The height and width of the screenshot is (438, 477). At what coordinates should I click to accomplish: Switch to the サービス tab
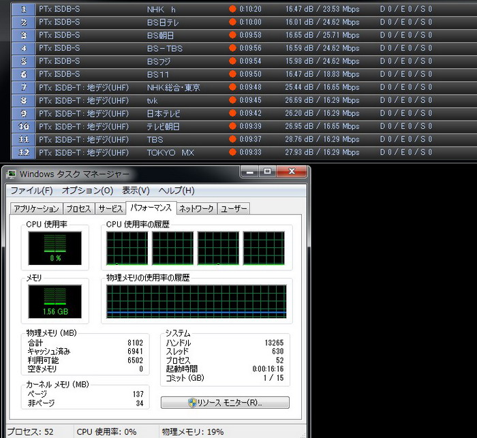pos(110,208)
